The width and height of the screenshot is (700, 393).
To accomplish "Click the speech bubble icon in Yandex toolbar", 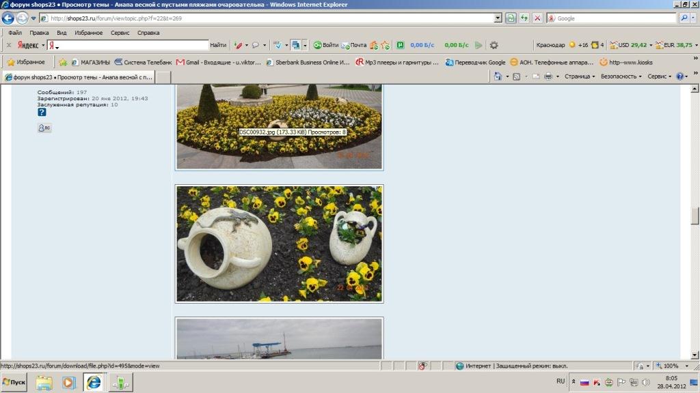I will click(256, 45).
